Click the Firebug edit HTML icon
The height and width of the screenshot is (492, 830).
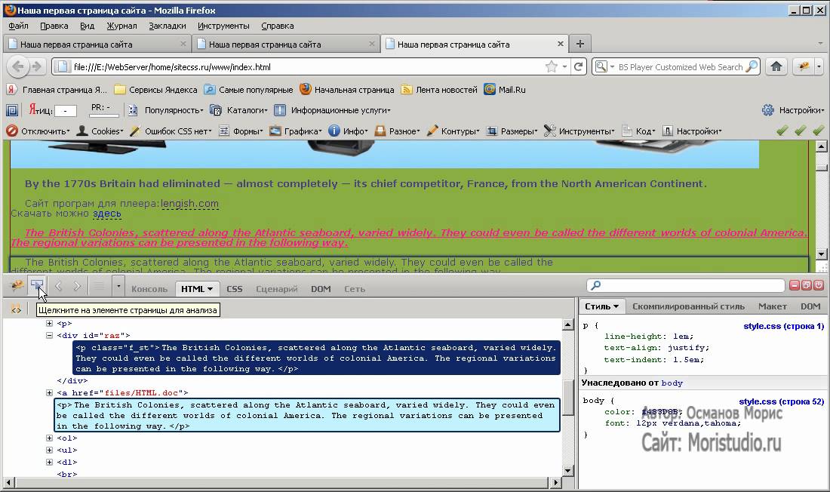[16, 309]
